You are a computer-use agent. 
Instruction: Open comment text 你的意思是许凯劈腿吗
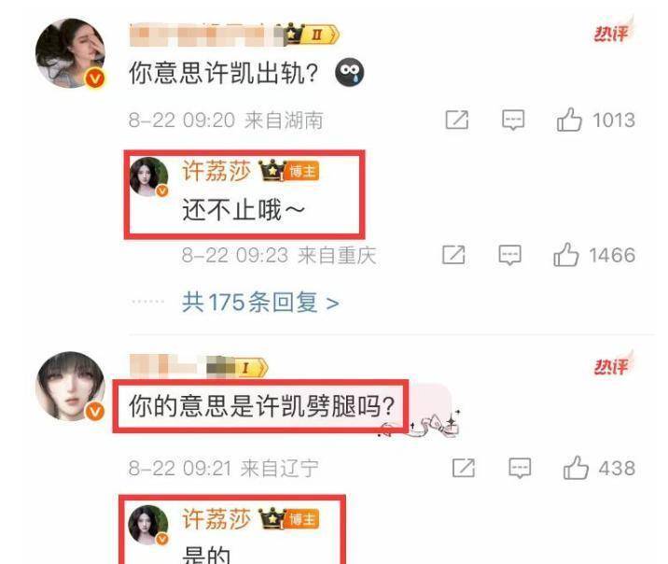(261, 406)
